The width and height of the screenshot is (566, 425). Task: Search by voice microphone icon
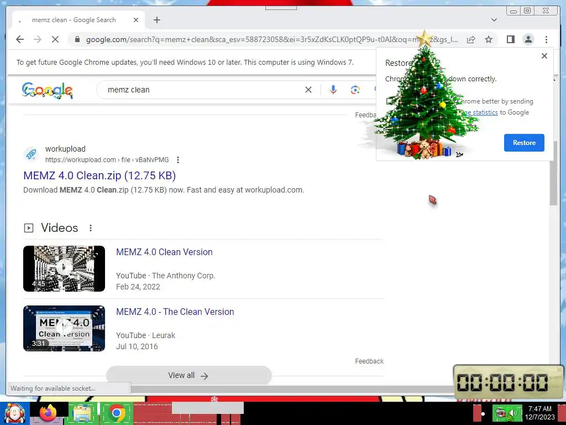pyautogui.click(x=333, y=90)
